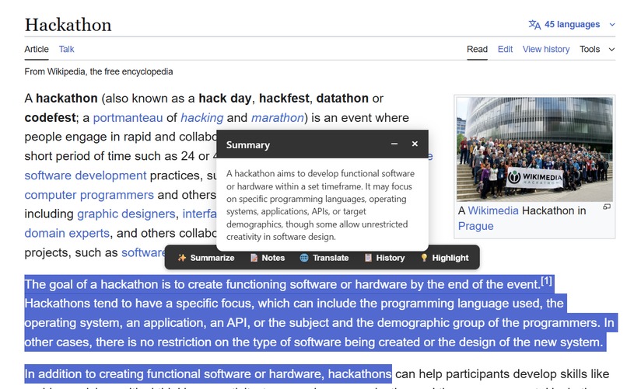Click the Hackathon page heading

point(68,25)
